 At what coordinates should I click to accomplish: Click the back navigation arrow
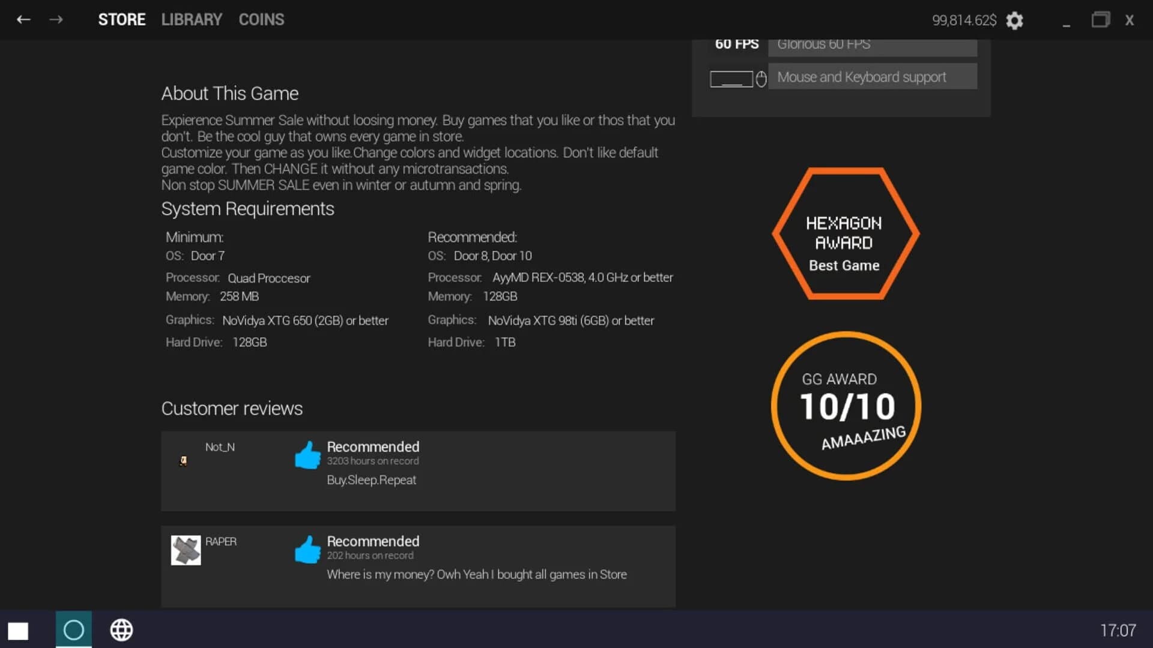pos(23,19)
